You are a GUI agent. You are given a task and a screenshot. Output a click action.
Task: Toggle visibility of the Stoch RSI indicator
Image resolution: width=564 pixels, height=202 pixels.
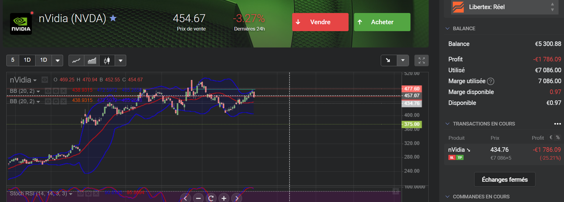(x=80, y=194)
